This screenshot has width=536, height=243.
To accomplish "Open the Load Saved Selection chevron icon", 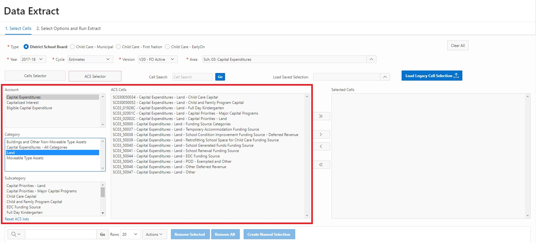I will (385, 77).
